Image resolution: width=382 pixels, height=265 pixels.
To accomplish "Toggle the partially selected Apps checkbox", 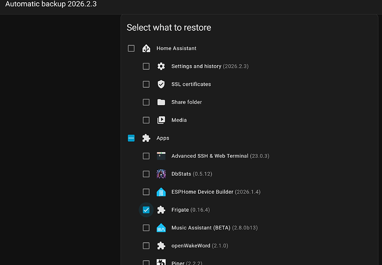I will 131,138.
